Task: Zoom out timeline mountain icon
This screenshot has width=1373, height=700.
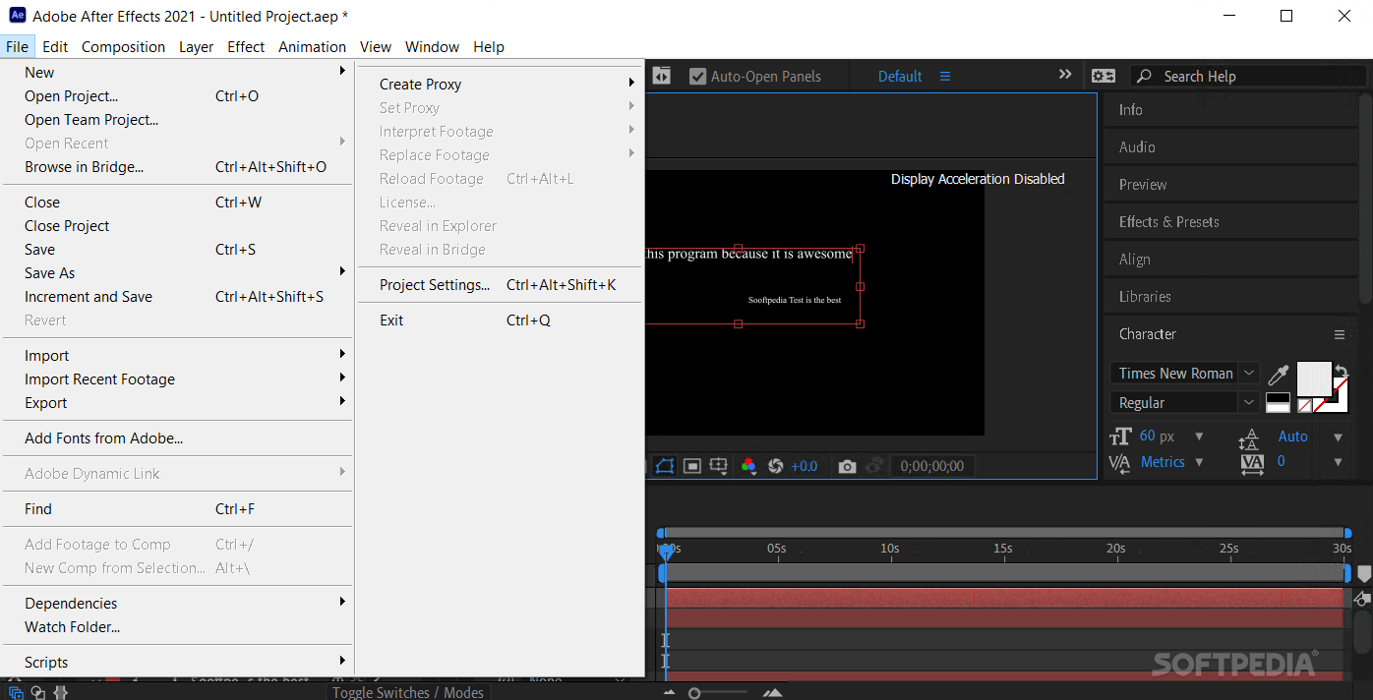Action: 670,693
